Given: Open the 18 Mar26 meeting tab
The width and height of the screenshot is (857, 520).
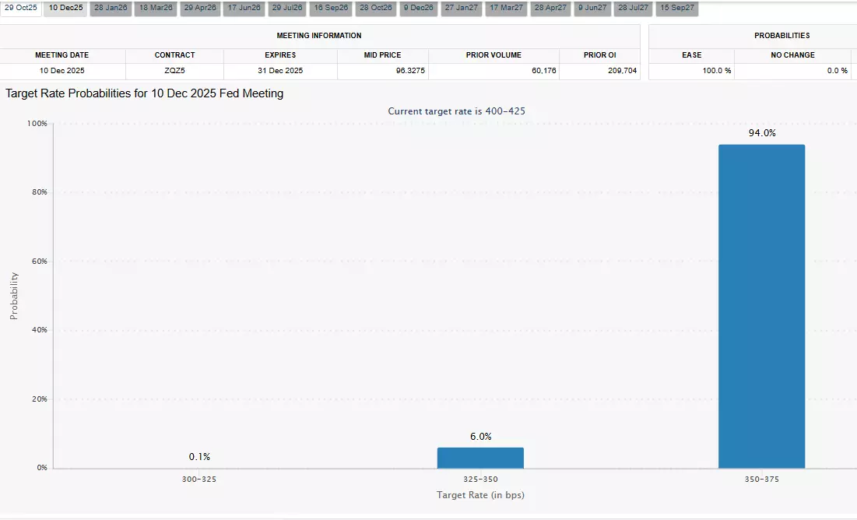Looking at the screenshot, I should [x=156, y=9].
